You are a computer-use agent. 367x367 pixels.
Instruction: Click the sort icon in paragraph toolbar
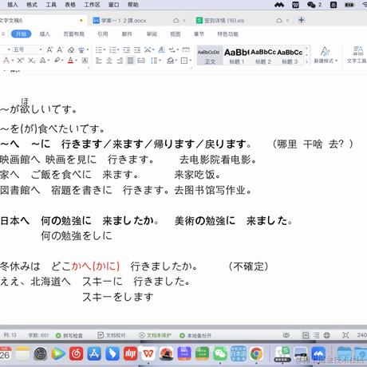pyautogui.click(x=161, y=49)
